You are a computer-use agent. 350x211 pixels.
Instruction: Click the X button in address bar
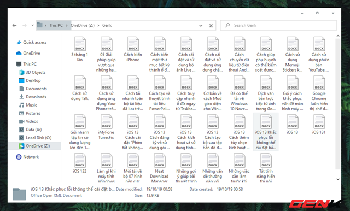211,26
